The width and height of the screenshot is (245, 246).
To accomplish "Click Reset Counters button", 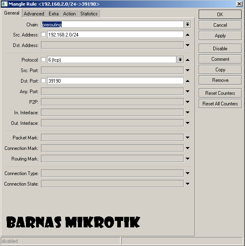I will 220,93.
